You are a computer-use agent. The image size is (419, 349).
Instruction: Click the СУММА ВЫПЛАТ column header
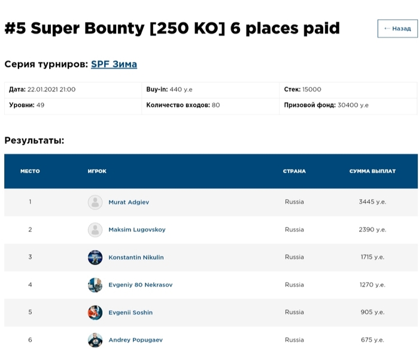tap(372, 171)
